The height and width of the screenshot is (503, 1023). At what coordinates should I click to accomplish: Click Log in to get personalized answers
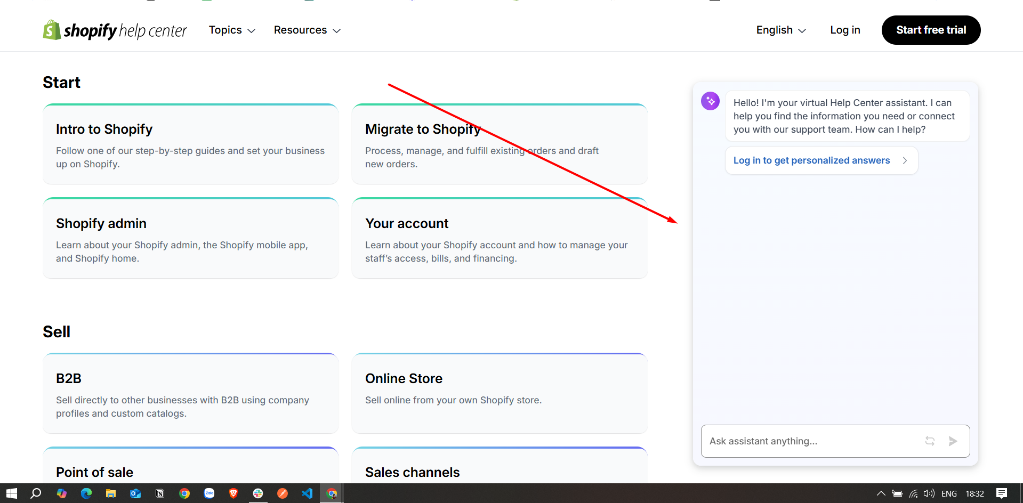pos(821,160)
